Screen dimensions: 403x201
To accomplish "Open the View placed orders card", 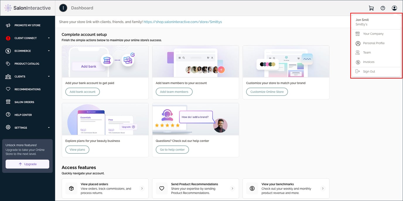I will 105,188.
